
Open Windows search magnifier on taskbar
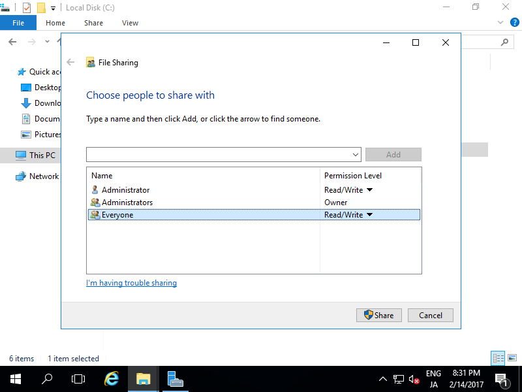pos(47,379)
